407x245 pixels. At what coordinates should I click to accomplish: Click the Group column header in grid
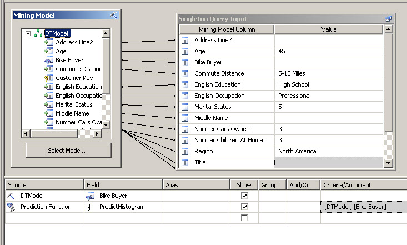pos(272,185)
